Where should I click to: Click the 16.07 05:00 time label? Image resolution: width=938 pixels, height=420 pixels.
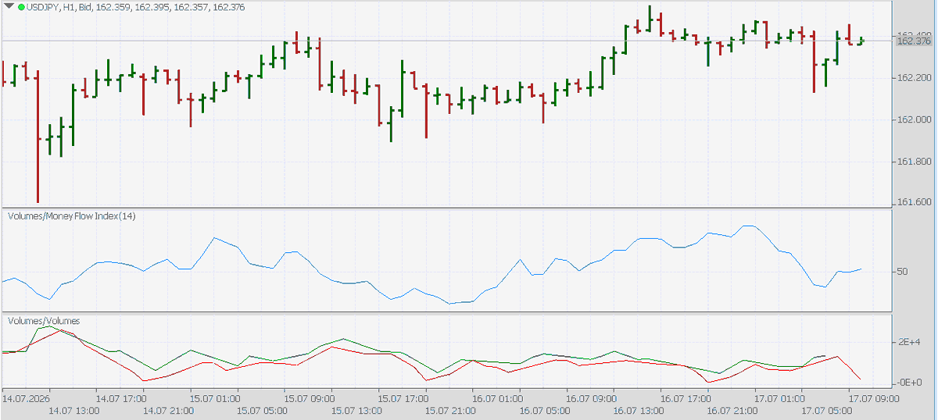point(543,410)
